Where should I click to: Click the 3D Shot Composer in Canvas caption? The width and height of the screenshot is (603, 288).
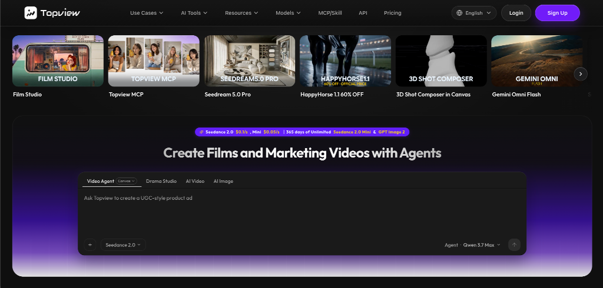click(433, 95)
